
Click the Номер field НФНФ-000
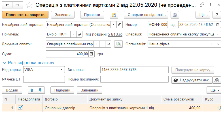pos(158,25)
